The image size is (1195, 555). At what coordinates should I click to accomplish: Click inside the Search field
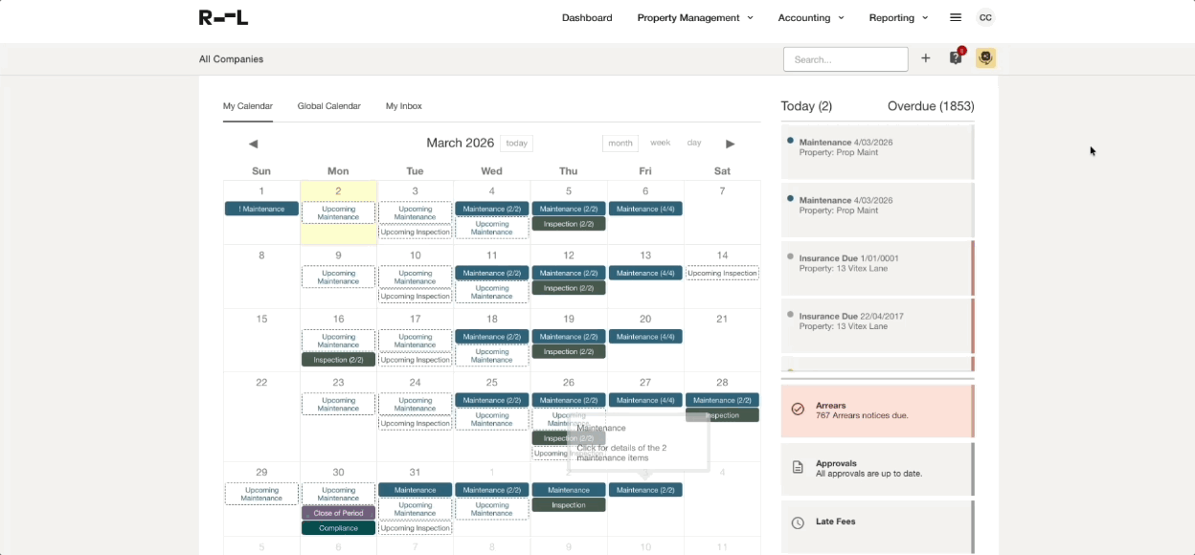(845, 59)
